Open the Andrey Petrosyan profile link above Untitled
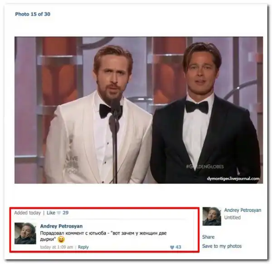The width and height of the screenshot is (272, 264). click(243, 210)
